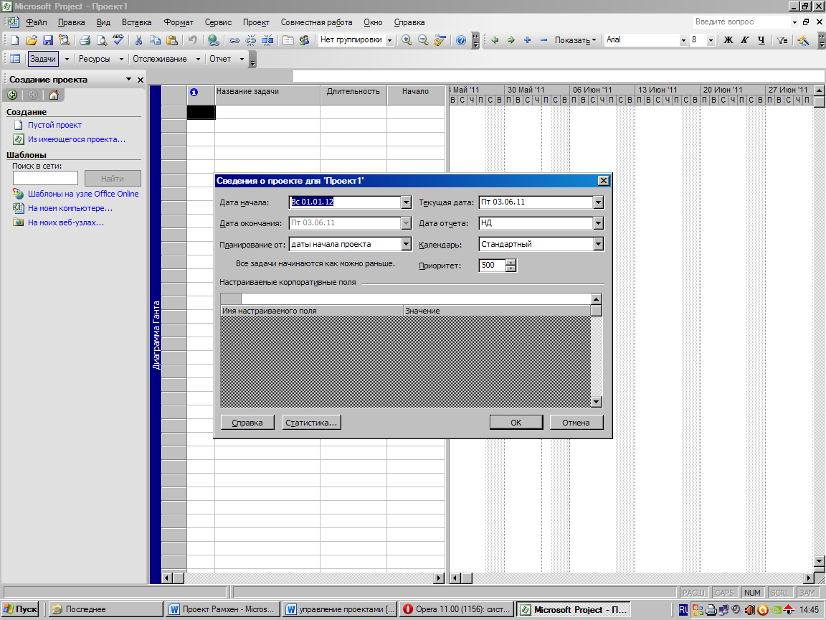Click the dialog custom fields scroll down arrow
Viewport: 826px width, 620px height.
pos(597,402)
